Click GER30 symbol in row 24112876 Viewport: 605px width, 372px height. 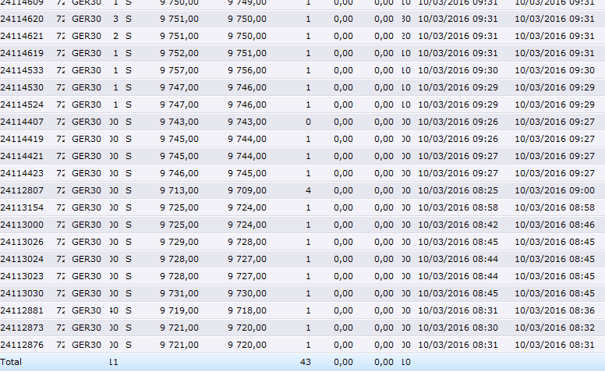tap(87, 345)
